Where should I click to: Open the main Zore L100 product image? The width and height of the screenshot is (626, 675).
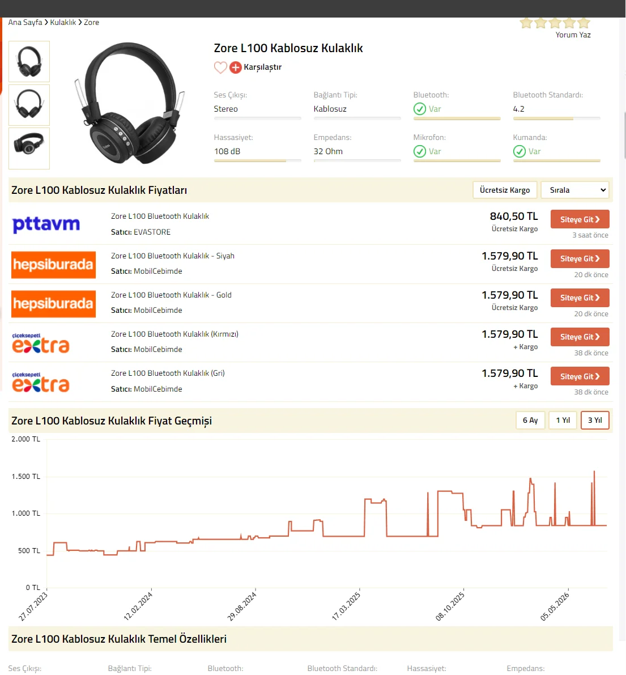point(130,103)
